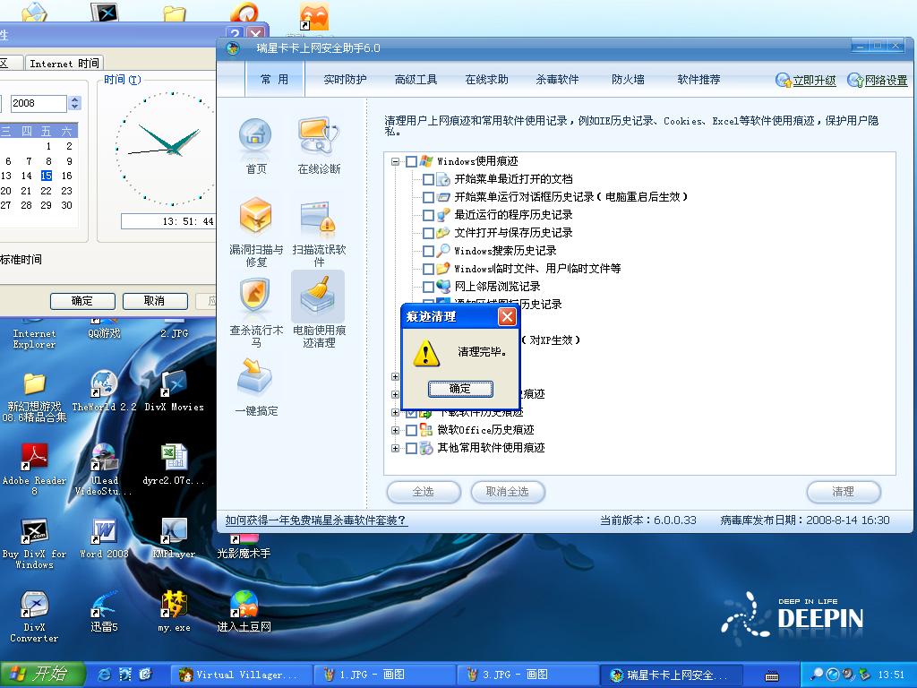The width and height of the screenshot is (917, 688).
Task: Open the 进入土豆网 desktop shortcut
Action: [x=244, y=612]
